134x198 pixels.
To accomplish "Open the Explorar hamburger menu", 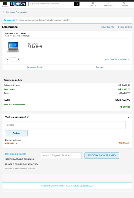I will (5, 4).
